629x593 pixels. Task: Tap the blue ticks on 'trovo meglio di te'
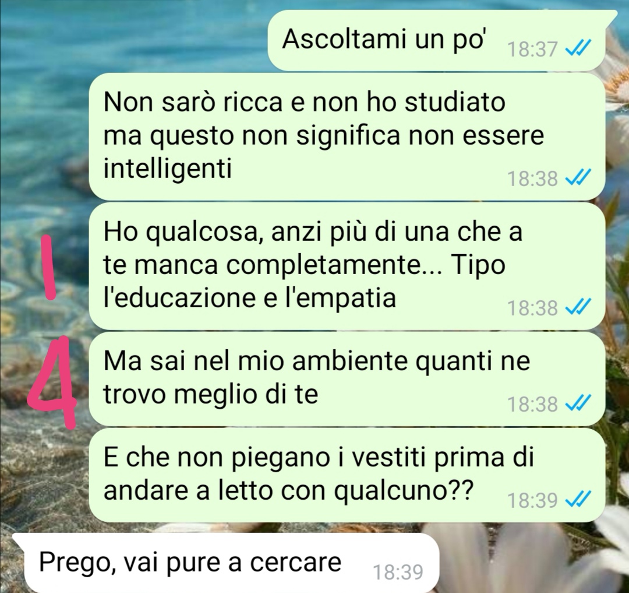click(577, 403)
